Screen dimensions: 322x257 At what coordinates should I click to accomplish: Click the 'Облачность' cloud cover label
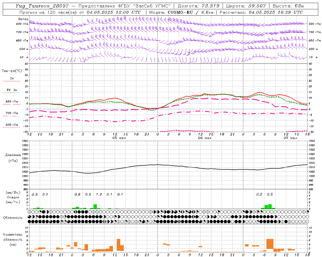point(13,218)
